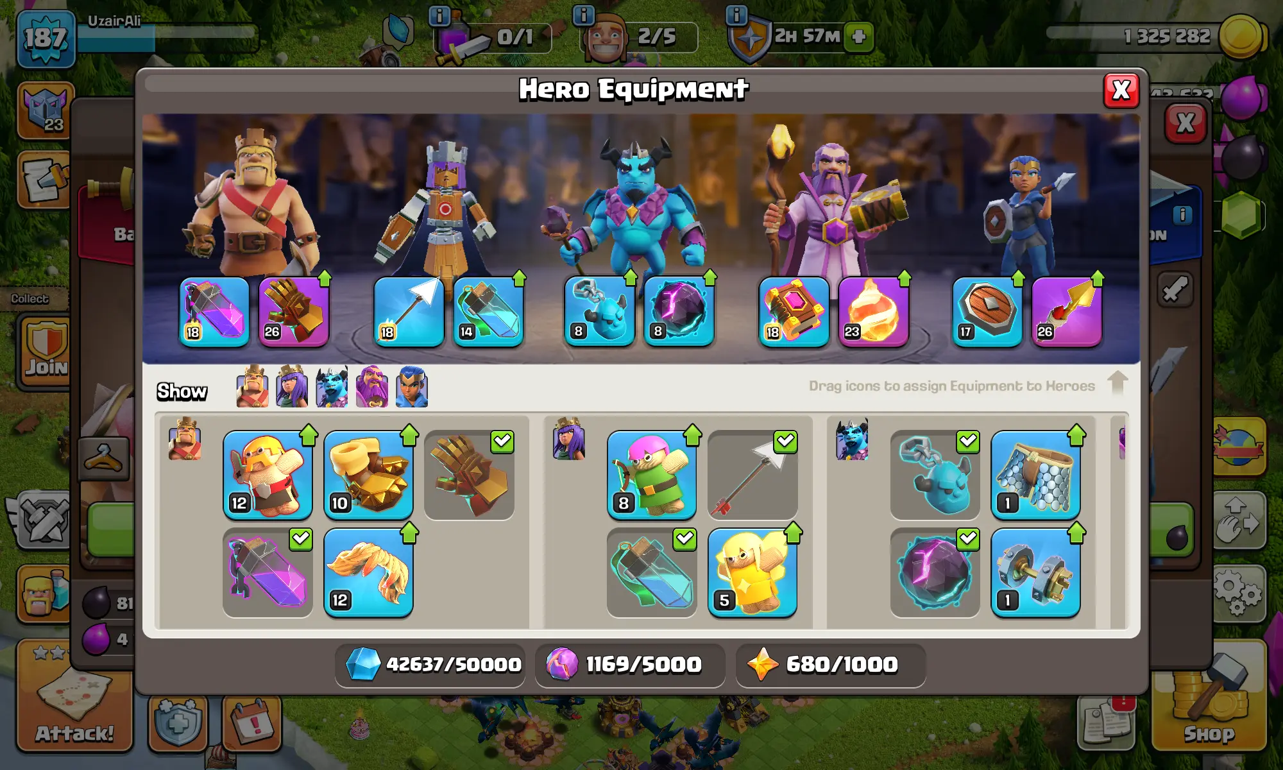Open equipped Eternal Tome level 18 slot
The image size is (1283, 770).
click(794, 312)
